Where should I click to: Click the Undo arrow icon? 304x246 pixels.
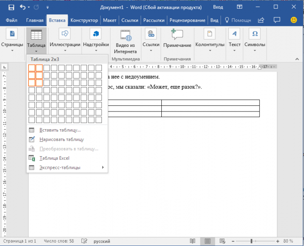point(23,7)
